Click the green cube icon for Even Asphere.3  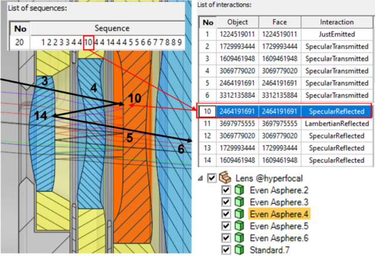(x=240, y=202)
